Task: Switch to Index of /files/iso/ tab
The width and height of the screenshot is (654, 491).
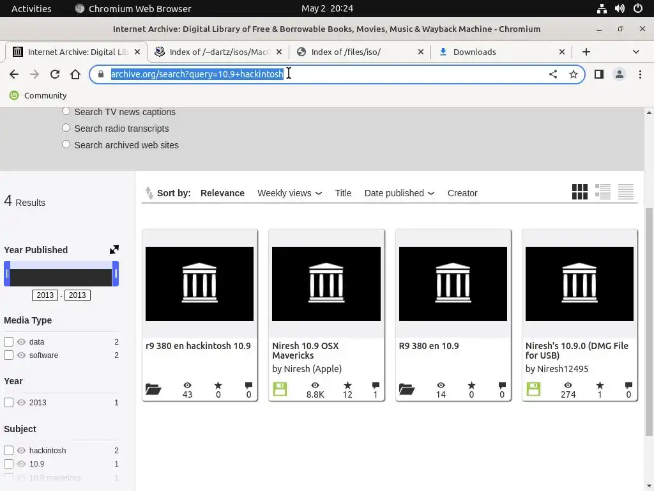Action: click(x=359, y=52)
